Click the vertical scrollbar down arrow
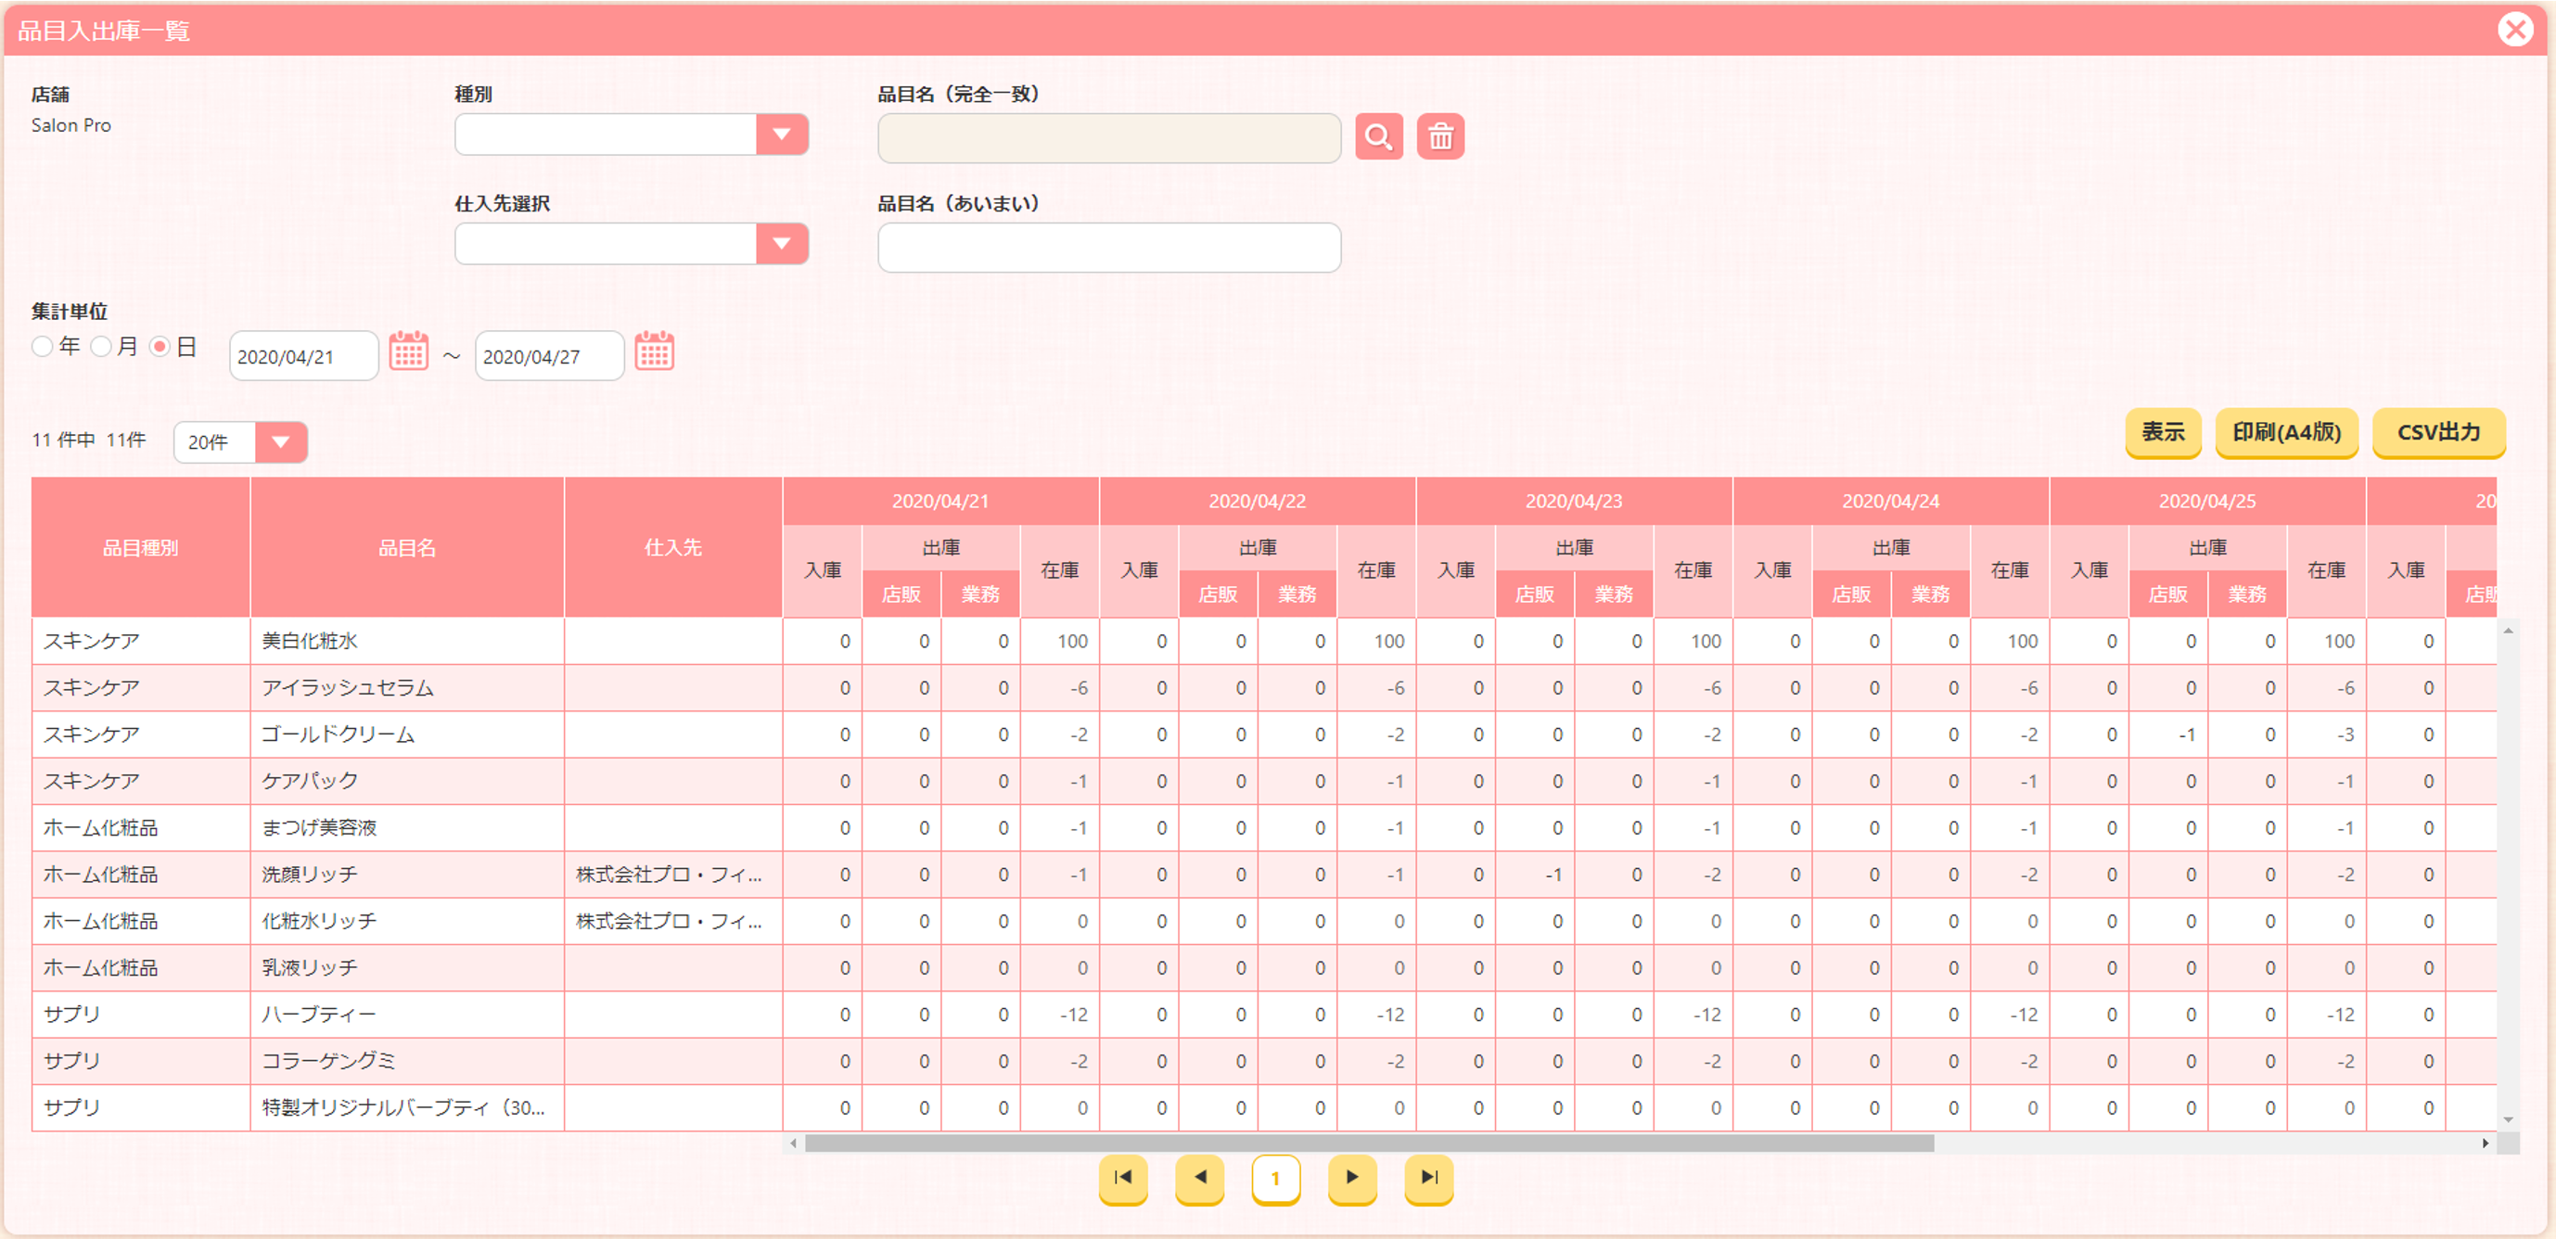Screen dimensions: 2556x1239 2509,1120
